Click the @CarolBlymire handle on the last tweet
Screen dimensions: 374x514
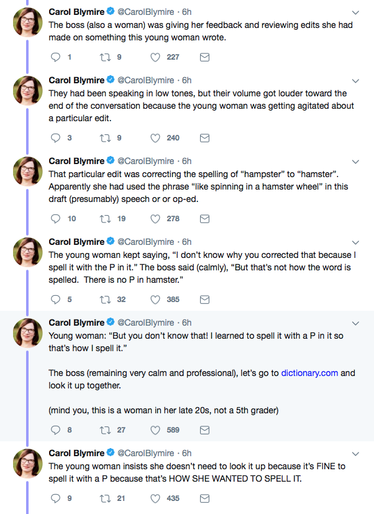tap(145, 453)
